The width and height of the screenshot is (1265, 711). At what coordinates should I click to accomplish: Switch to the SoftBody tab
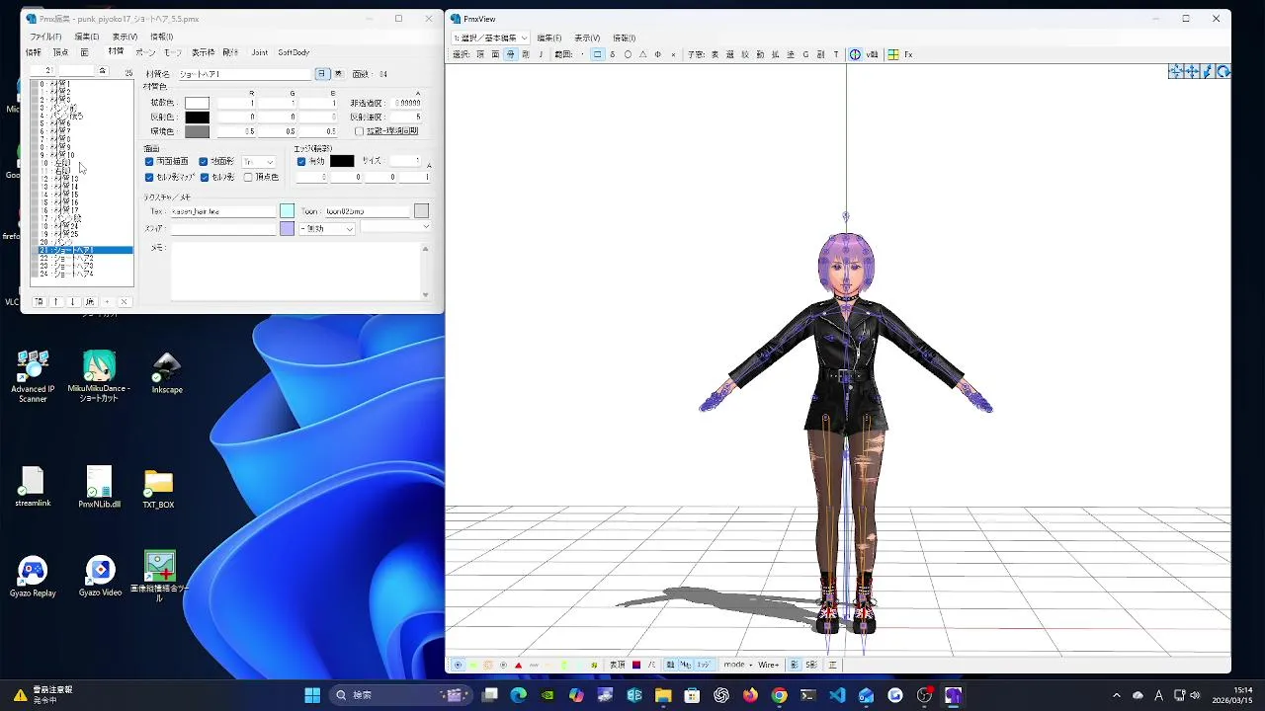coord(294,52)
